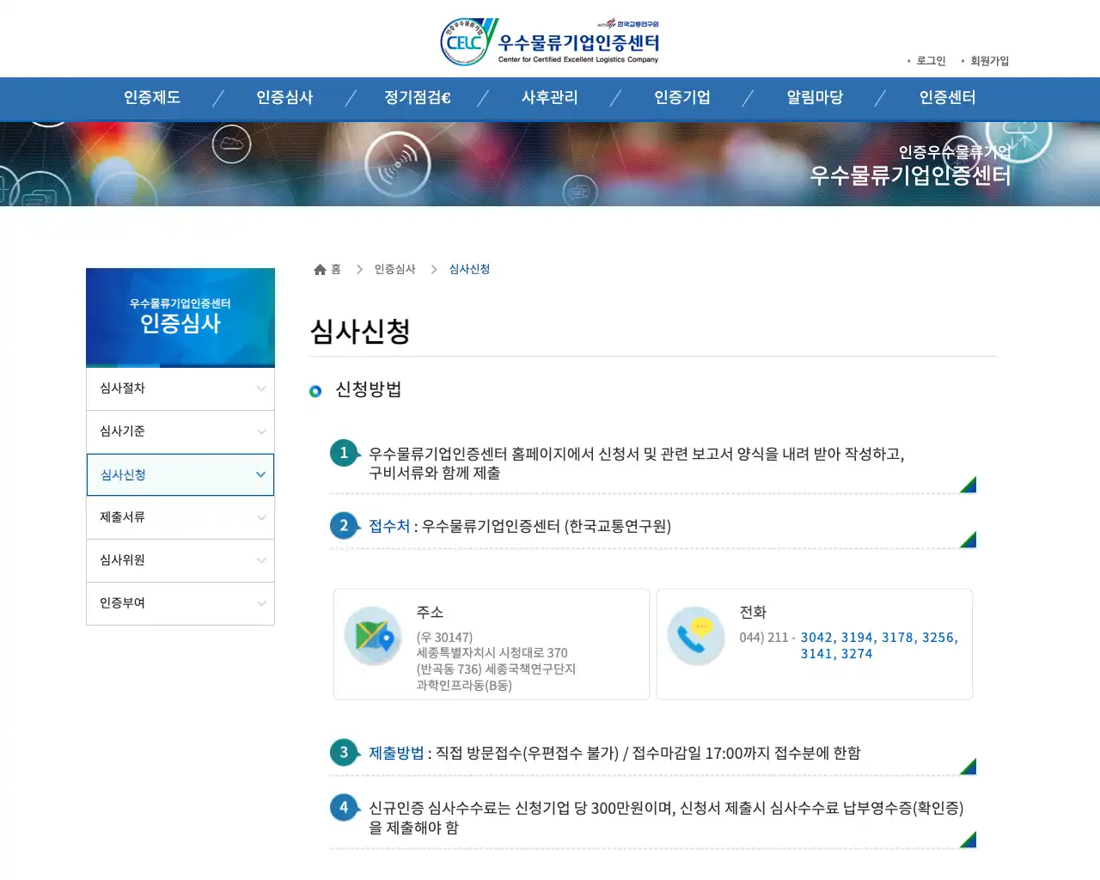Go to 인증심사 in the breadcrumb
The height and width of the screenshot is (880, 1100).
point(394,270)
